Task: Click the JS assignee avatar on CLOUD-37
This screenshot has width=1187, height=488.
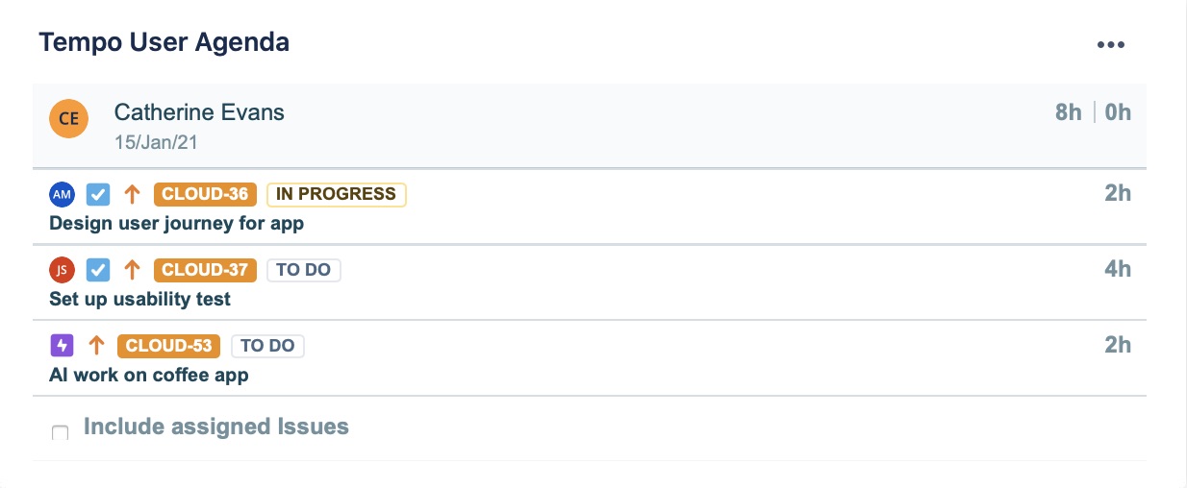Action: 62,270
